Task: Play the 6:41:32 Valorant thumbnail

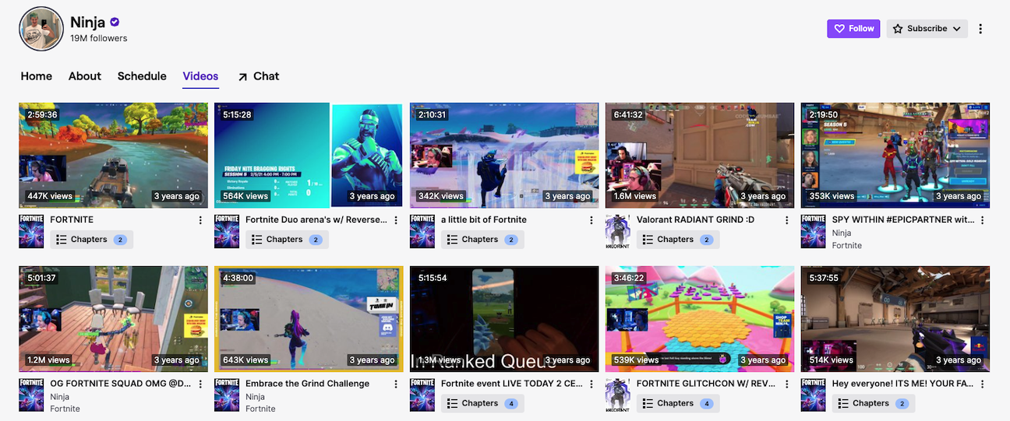Action: pyautogui.click(x=700, y=156)
